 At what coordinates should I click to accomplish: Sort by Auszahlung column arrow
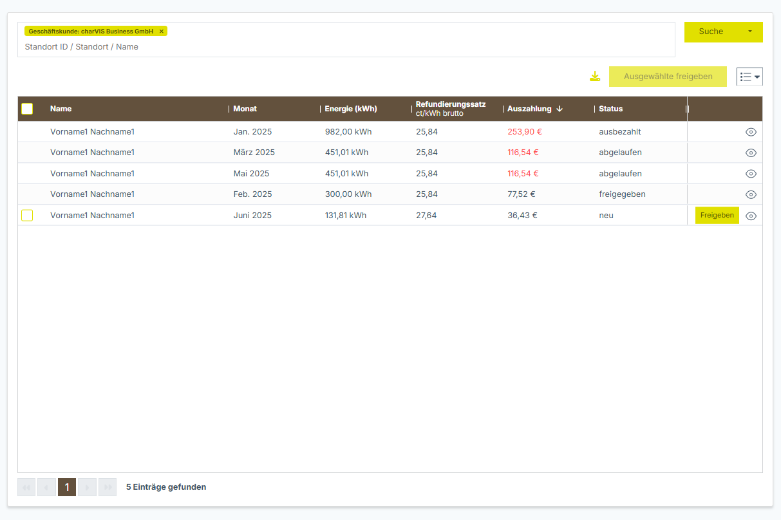pos(560,109)
